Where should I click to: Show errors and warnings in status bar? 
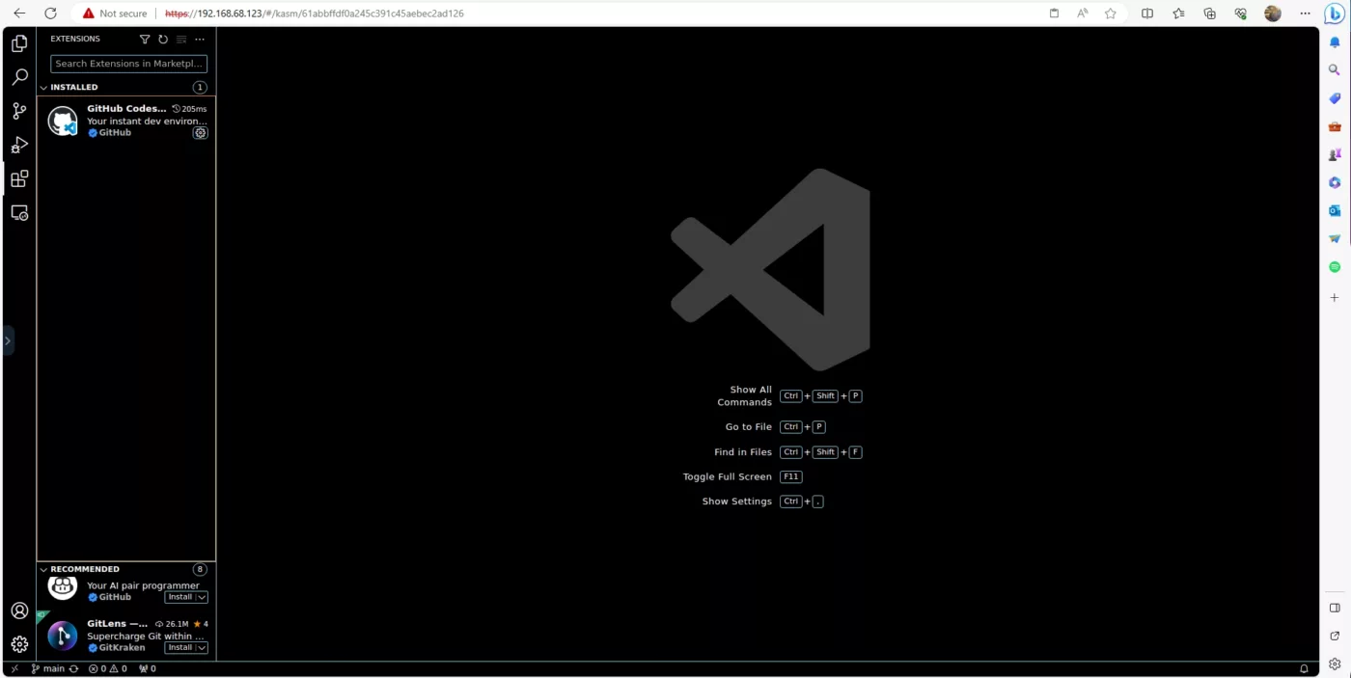tap(108, 668)
